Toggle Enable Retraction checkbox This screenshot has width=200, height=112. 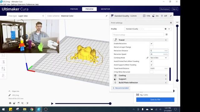click(x=151, y=44)
